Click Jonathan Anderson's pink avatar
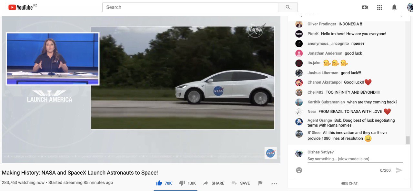Image resolution: width=413 pixels, height=191 pixels. pos(299,53)
